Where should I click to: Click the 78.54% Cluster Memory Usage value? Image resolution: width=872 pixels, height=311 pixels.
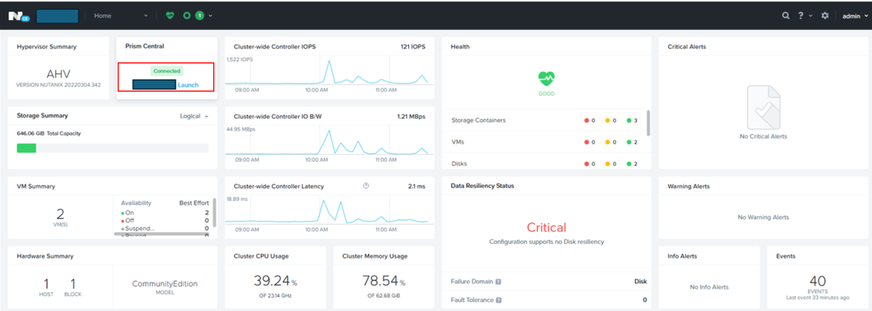click(384, 281)
